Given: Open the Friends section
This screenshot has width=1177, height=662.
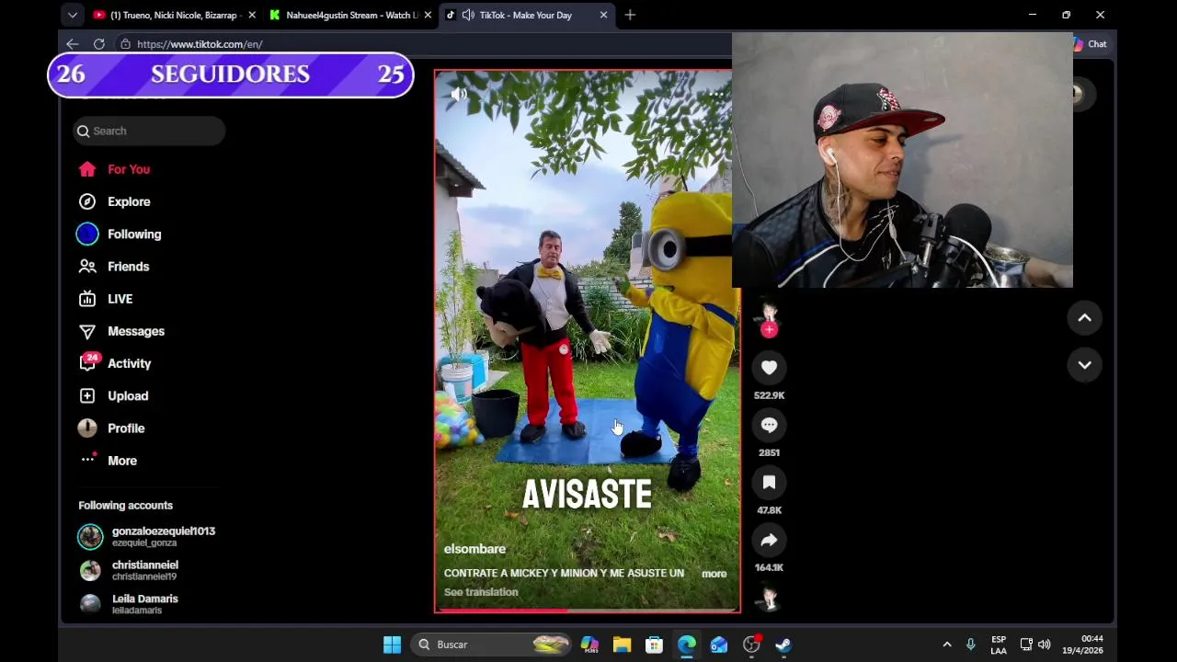Looking at the screenshot, I should (114, 267).
